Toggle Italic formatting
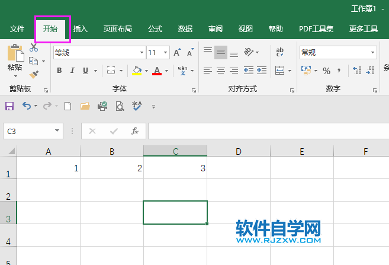 click(72, 71)
